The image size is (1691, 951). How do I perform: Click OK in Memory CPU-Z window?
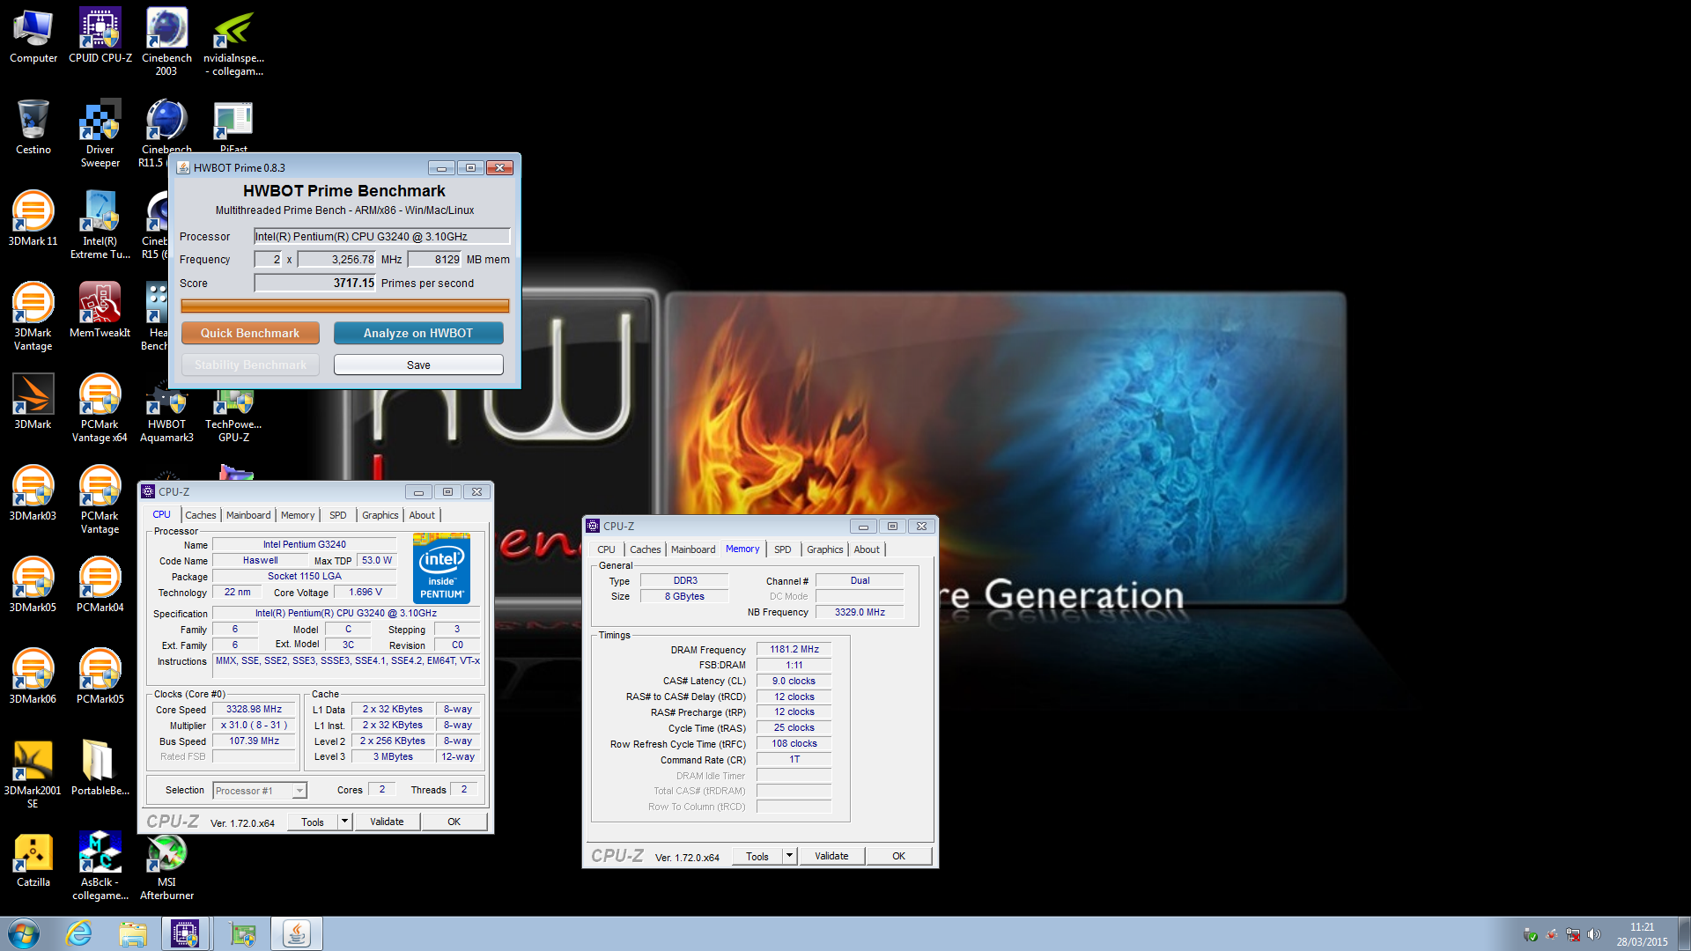898,856
